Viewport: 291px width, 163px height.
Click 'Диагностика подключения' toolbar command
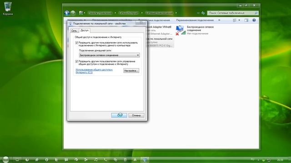(x=154, y=20)
